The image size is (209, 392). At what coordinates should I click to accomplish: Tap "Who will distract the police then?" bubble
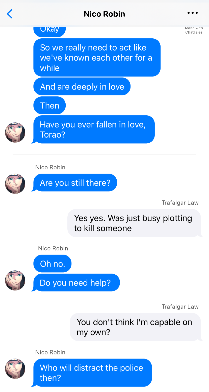pyautogui.click(x=92, y=373)
